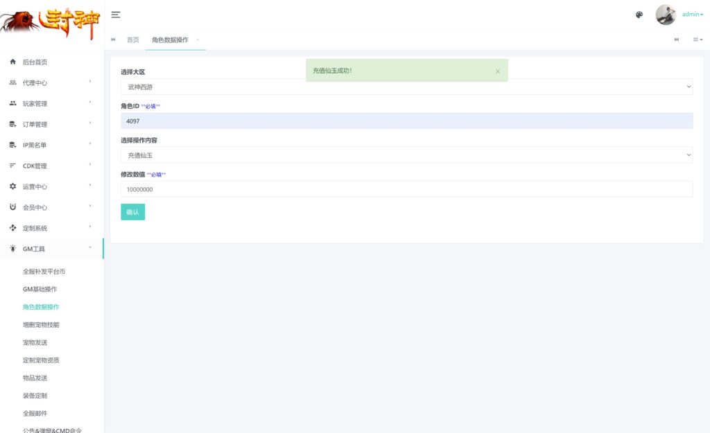The image size is (710, 433).
Task: Click the 会员中心 magnet icon
Action: tap(12, 207)
